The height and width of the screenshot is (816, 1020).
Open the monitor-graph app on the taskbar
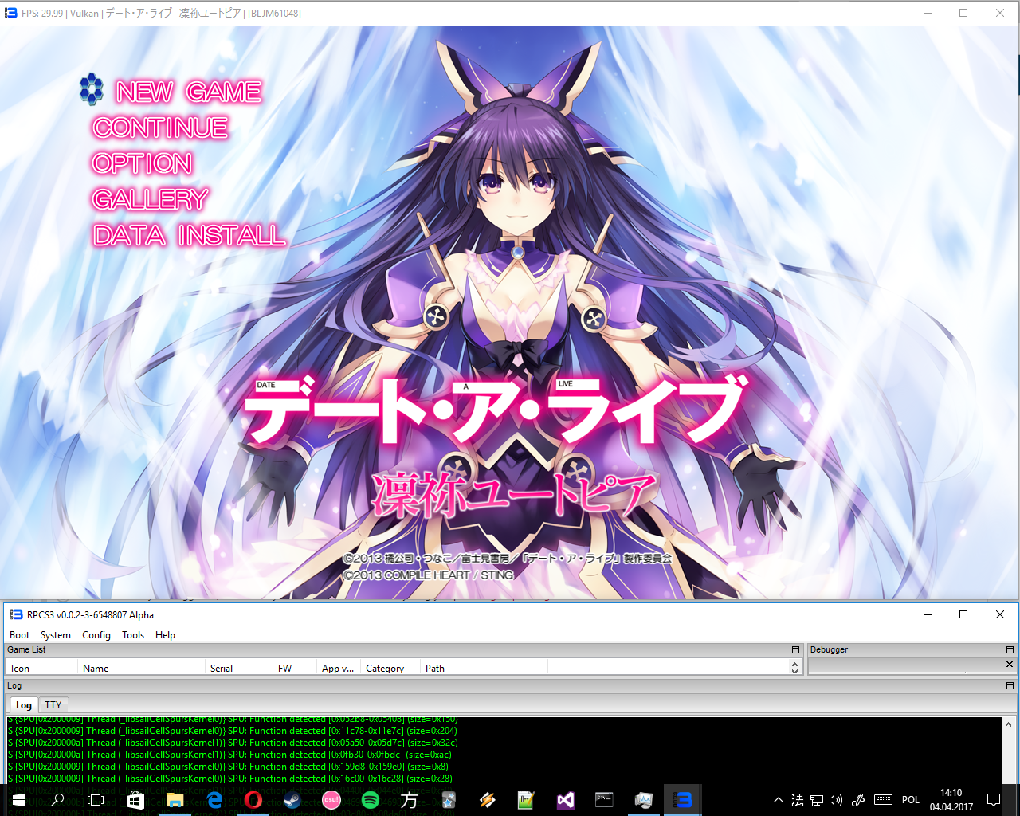[x=644, y=800]
